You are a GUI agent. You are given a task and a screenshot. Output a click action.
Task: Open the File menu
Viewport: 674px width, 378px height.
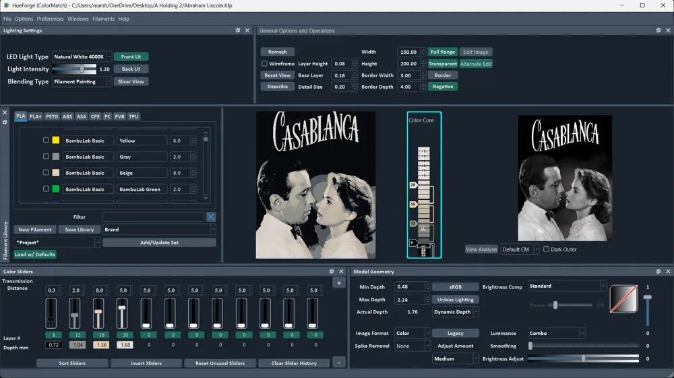tap(7, 19)
